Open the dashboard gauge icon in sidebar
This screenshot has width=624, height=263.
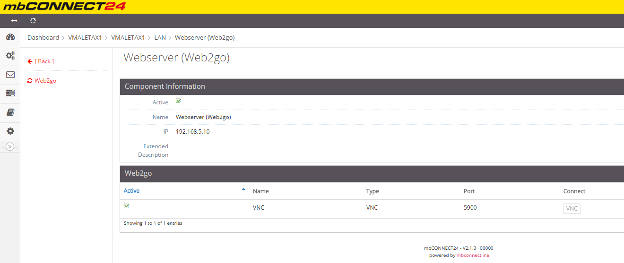click(x=10, y=37)
